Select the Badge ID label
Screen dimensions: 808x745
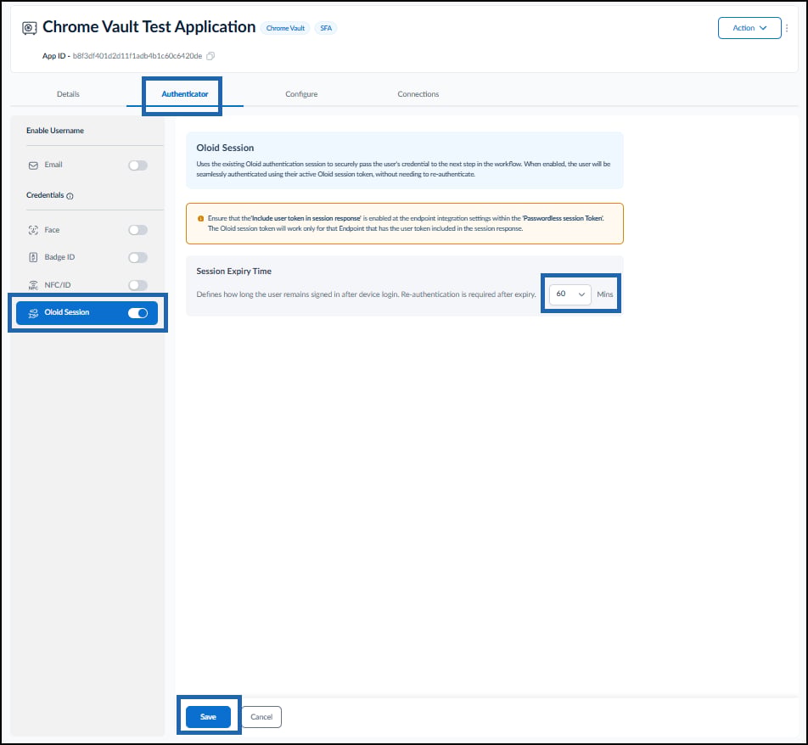coord(59,257)
